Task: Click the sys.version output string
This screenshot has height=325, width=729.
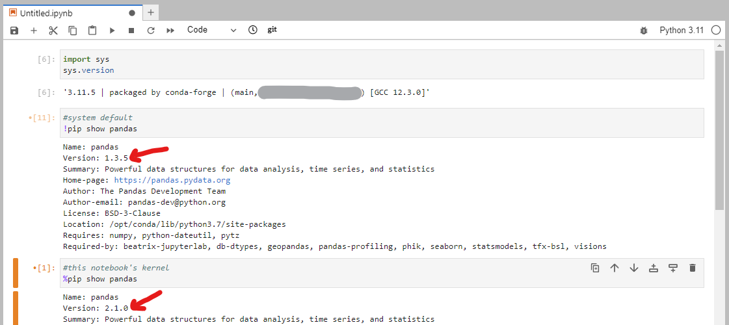Action: pos(246,92)
